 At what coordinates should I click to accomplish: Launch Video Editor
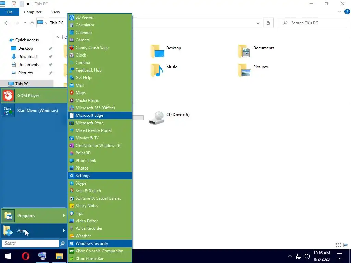(x=100, y=221)
